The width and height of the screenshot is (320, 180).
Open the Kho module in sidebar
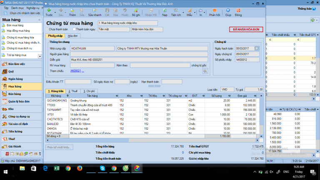click(x=21, y=109)
